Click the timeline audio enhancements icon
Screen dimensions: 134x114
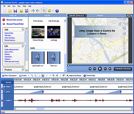64,76
